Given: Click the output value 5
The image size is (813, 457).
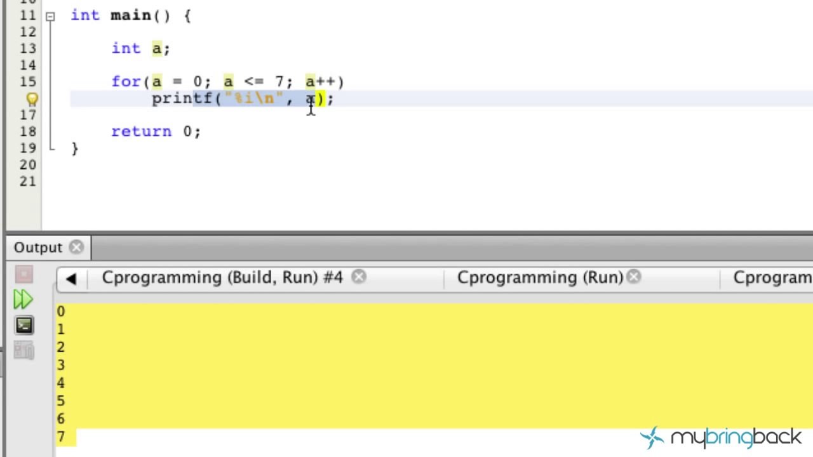Looking at the screenshot, I should pos(60,401).
